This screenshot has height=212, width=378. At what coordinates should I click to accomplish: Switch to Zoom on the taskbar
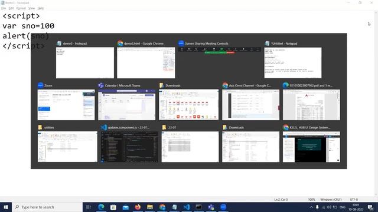223,207
